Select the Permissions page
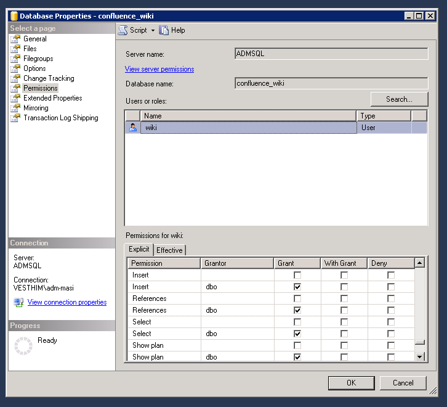Screen dimensions: 447x407 [41, 88]
